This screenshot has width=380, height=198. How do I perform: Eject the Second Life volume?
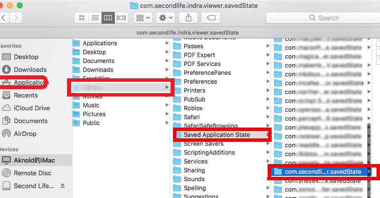click(x=63, y=186)
